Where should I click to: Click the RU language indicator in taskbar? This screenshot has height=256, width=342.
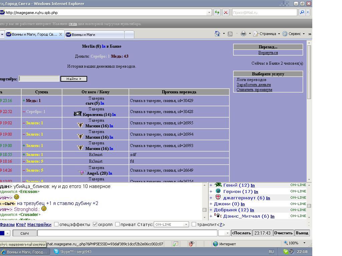pyautogui.click(x=271, y=252)
